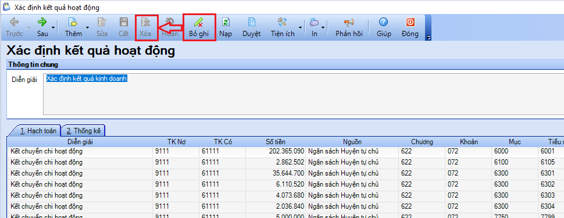Click the window title bar app icon
The width and height of the screenshot is (564, 218).
point(6,7)
